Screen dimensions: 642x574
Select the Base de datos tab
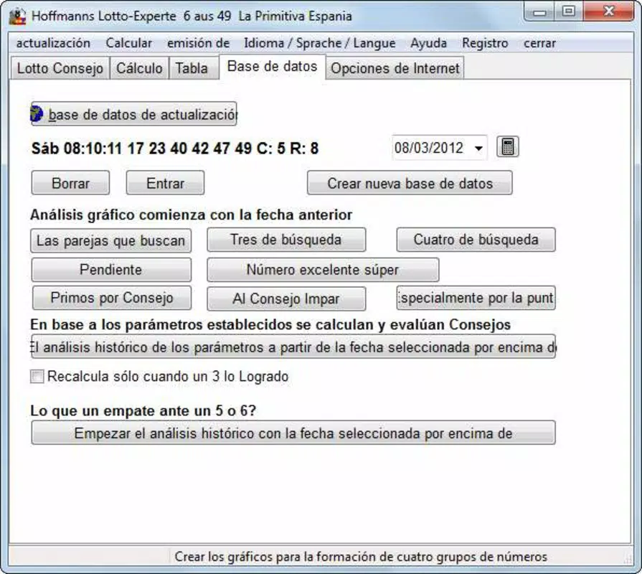pyautogui.click(x=273, y=66)
